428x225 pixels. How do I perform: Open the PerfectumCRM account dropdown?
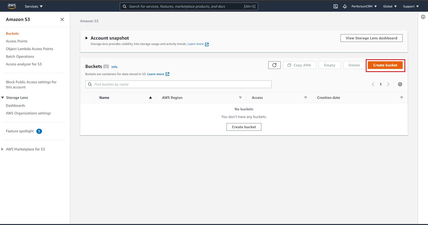[364, 6]
